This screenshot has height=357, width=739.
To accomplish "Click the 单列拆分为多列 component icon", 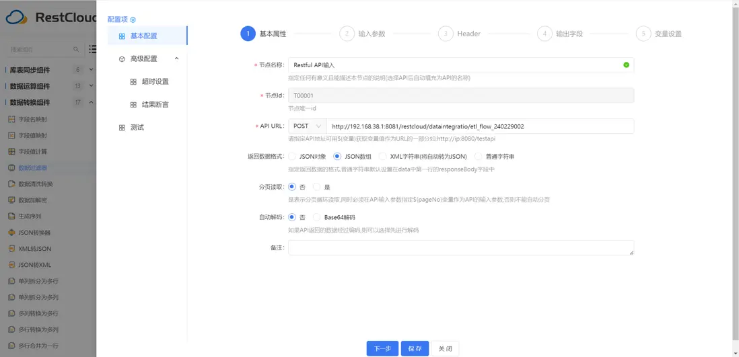I will click(12, 297).
